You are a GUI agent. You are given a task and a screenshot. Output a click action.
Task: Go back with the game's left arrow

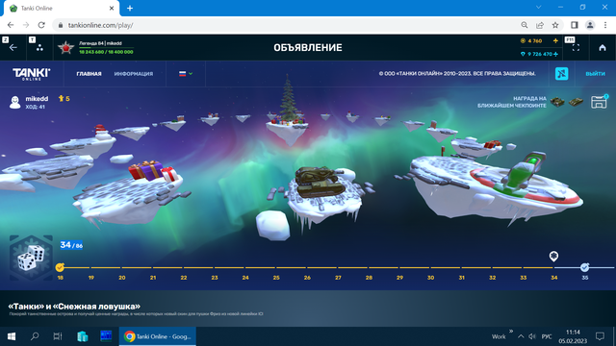[x=13, y=48]
